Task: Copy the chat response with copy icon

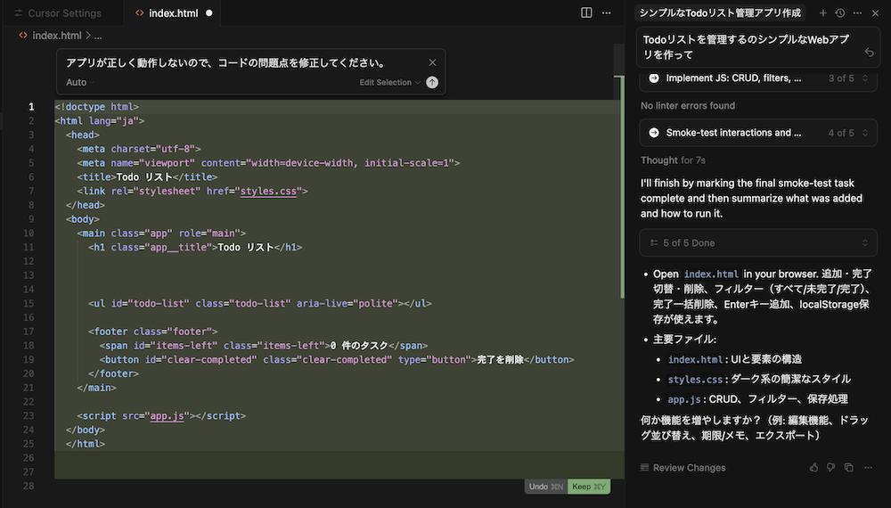Action: [849, 467]
